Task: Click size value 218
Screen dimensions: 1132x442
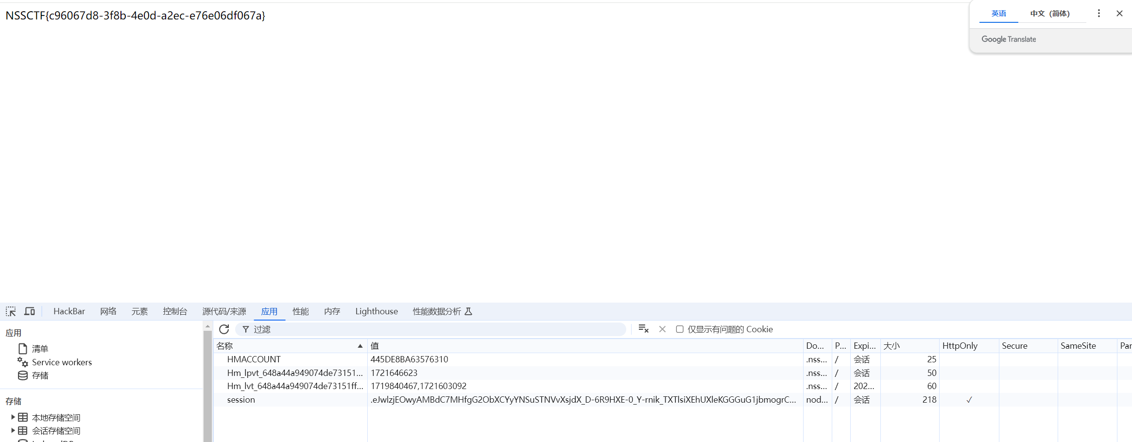Action: (x=929, y=400)
